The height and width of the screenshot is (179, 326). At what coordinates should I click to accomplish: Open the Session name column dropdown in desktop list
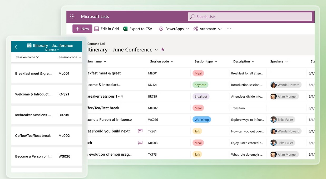pos(105,62)
